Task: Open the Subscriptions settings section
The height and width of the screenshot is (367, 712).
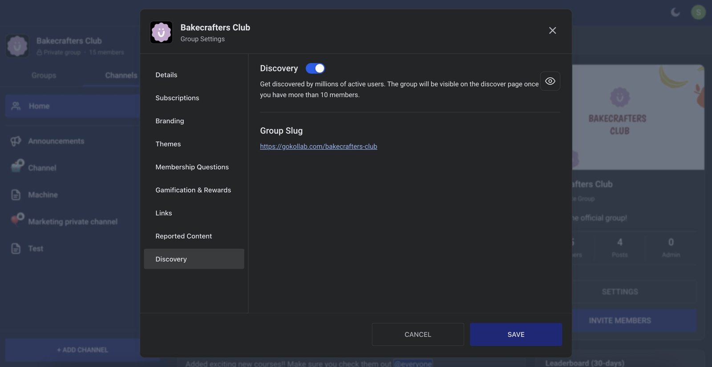Action: coord(177,98)
